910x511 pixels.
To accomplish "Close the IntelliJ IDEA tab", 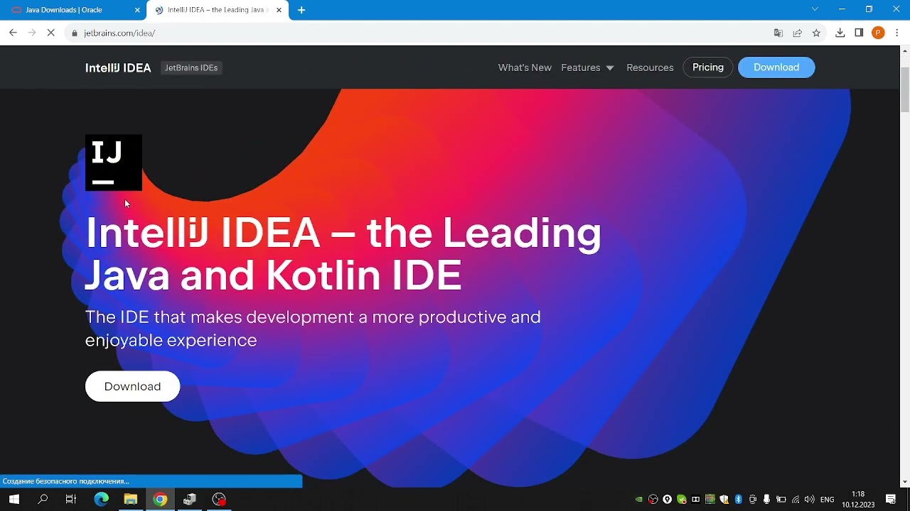I will [x=279, y=10].
